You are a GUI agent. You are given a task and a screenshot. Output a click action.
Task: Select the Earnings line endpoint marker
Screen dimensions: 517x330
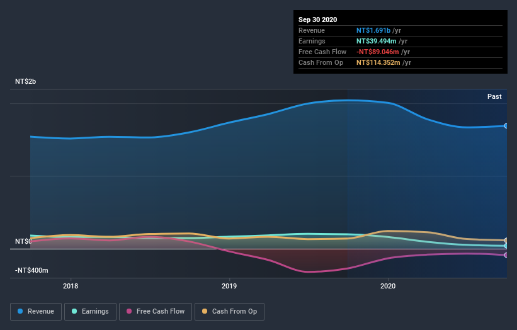(506, 246)
